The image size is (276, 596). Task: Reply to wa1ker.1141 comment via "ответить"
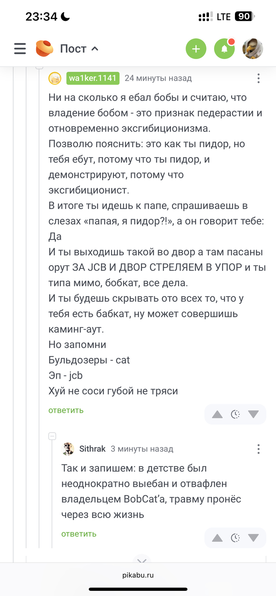pyautogui.click(x=66, y=410)
